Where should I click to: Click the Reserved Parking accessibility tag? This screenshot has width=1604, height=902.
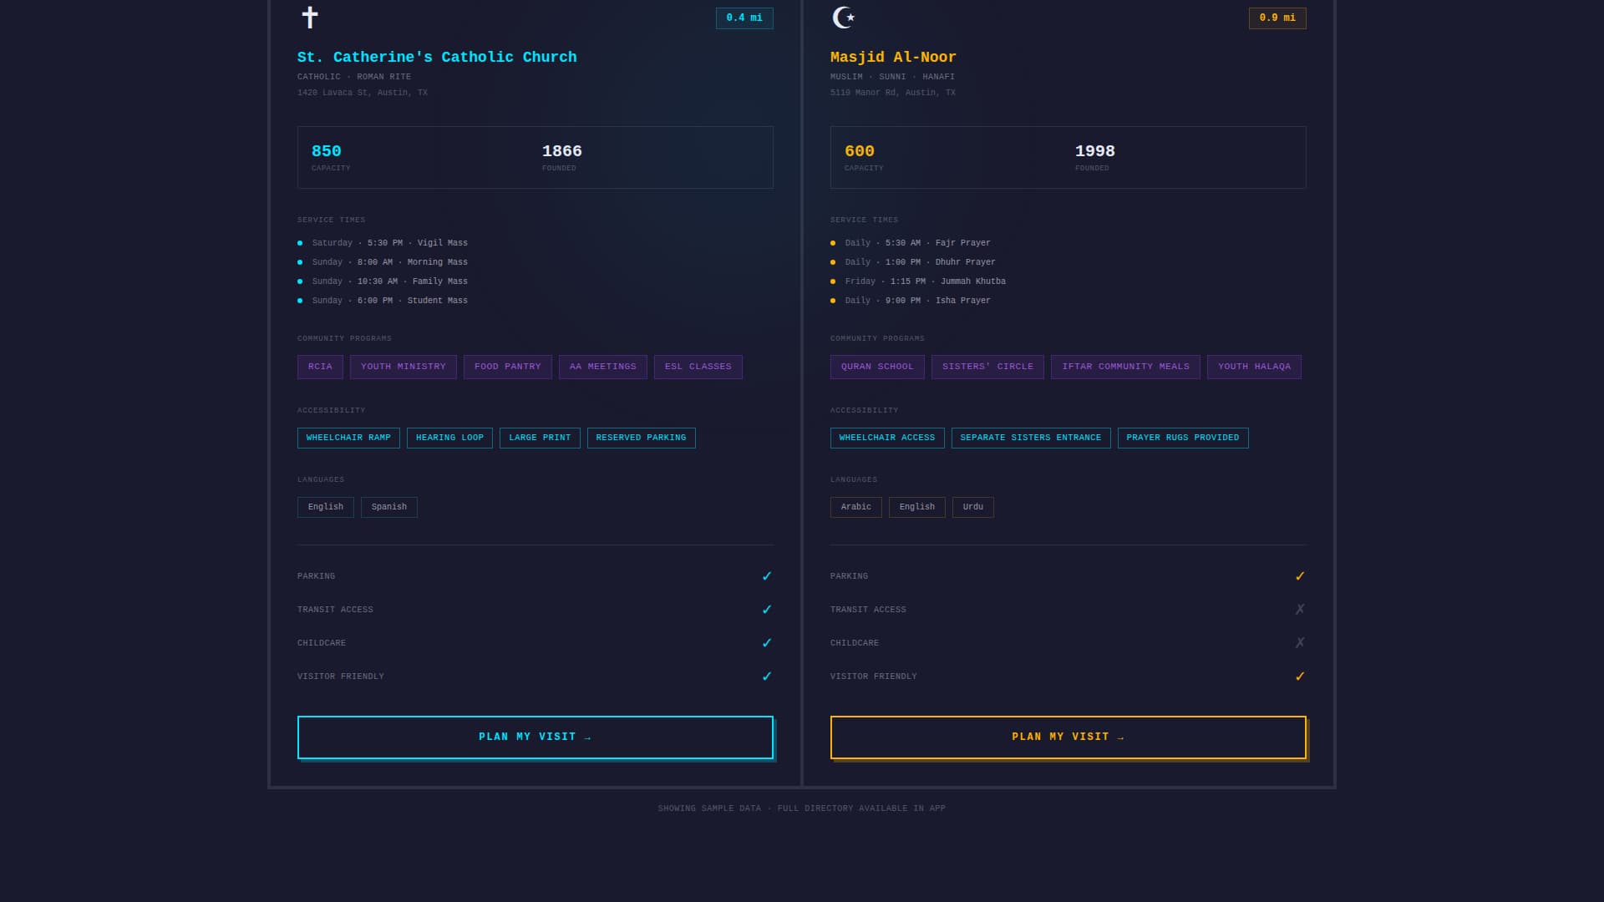click(x=641, y=438)
